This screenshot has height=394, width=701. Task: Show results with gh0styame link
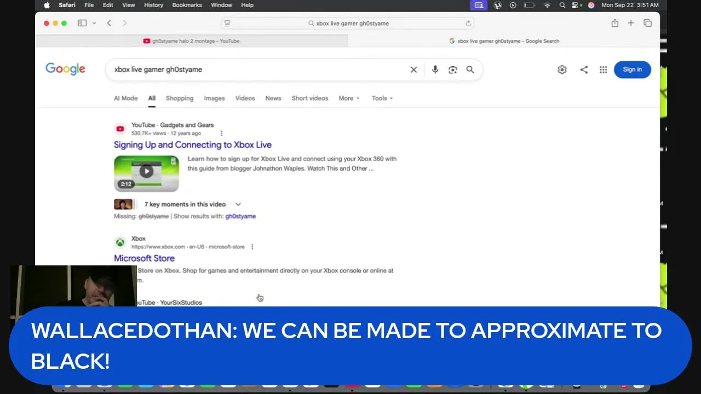tap(240, 216)
